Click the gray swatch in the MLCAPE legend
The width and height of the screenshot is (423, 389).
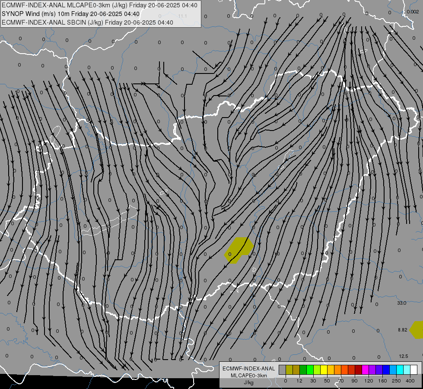[x=283, y=370]
